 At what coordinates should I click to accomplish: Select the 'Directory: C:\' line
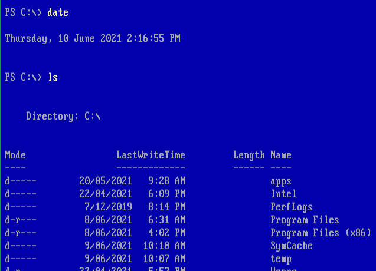pyautogui.click(x=63, y=116)
